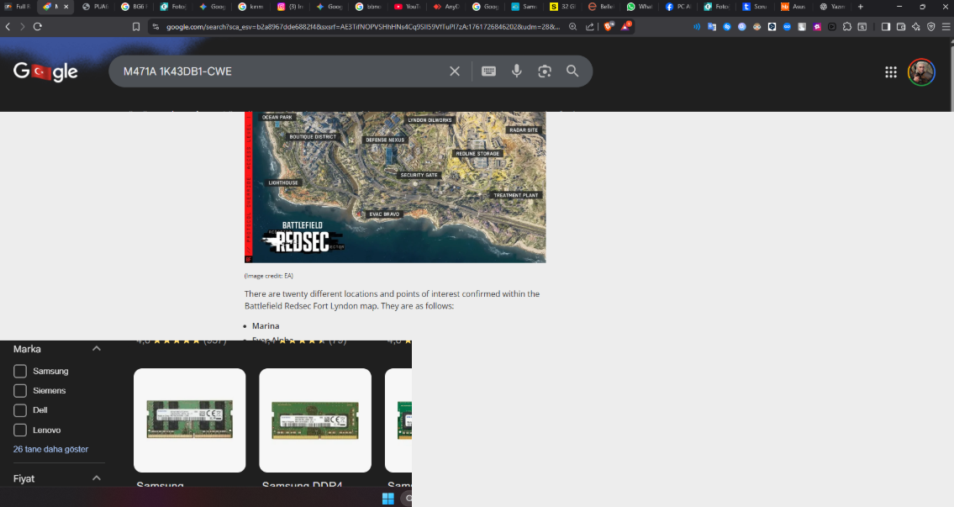
Task: Open the Samsung DDR4 RAM product image
Action: pyautogui.click(x=315, y=420)
